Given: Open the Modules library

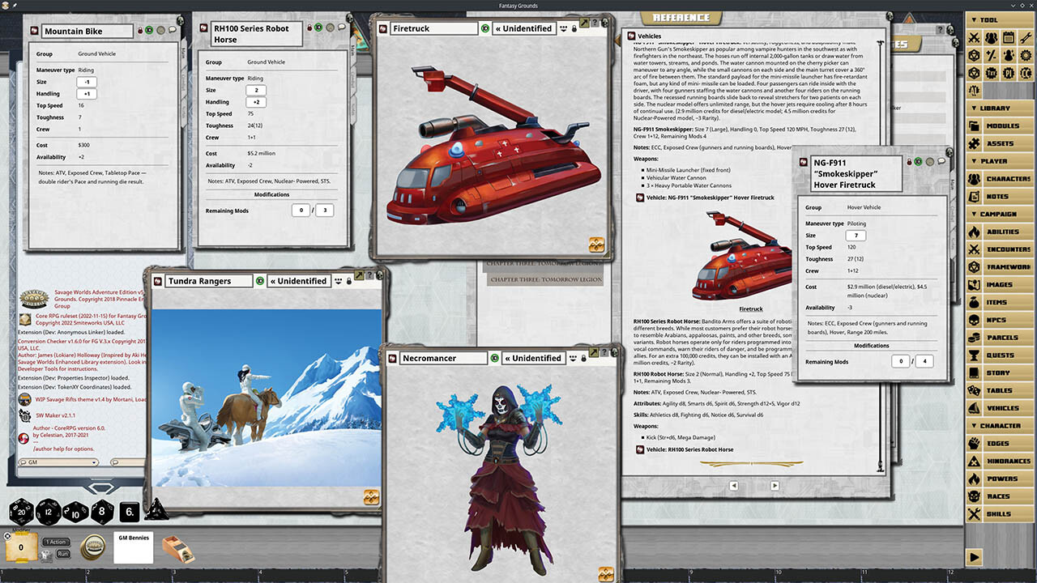Looking at the screenshot, I should click(1005, 125).
